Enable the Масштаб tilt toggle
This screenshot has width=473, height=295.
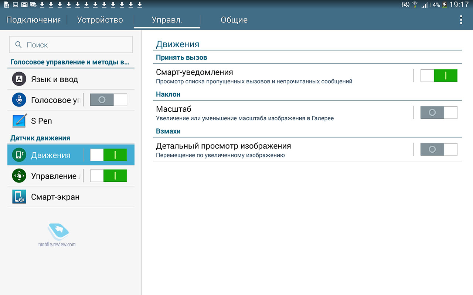(x=439, y=112)
